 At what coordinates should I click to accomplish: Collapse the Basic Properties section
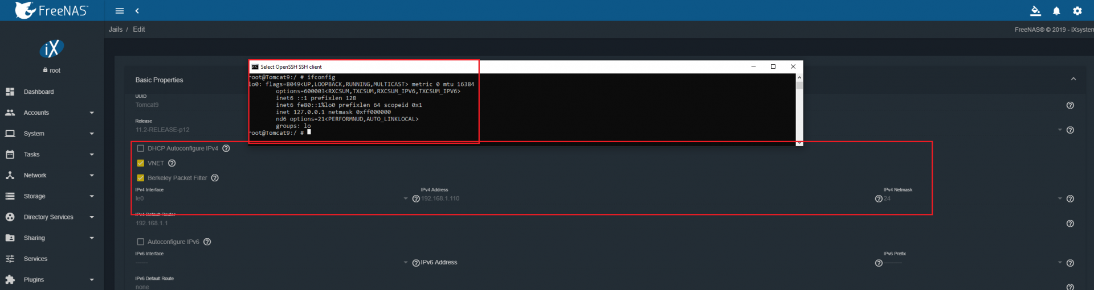click(1073, 79)
